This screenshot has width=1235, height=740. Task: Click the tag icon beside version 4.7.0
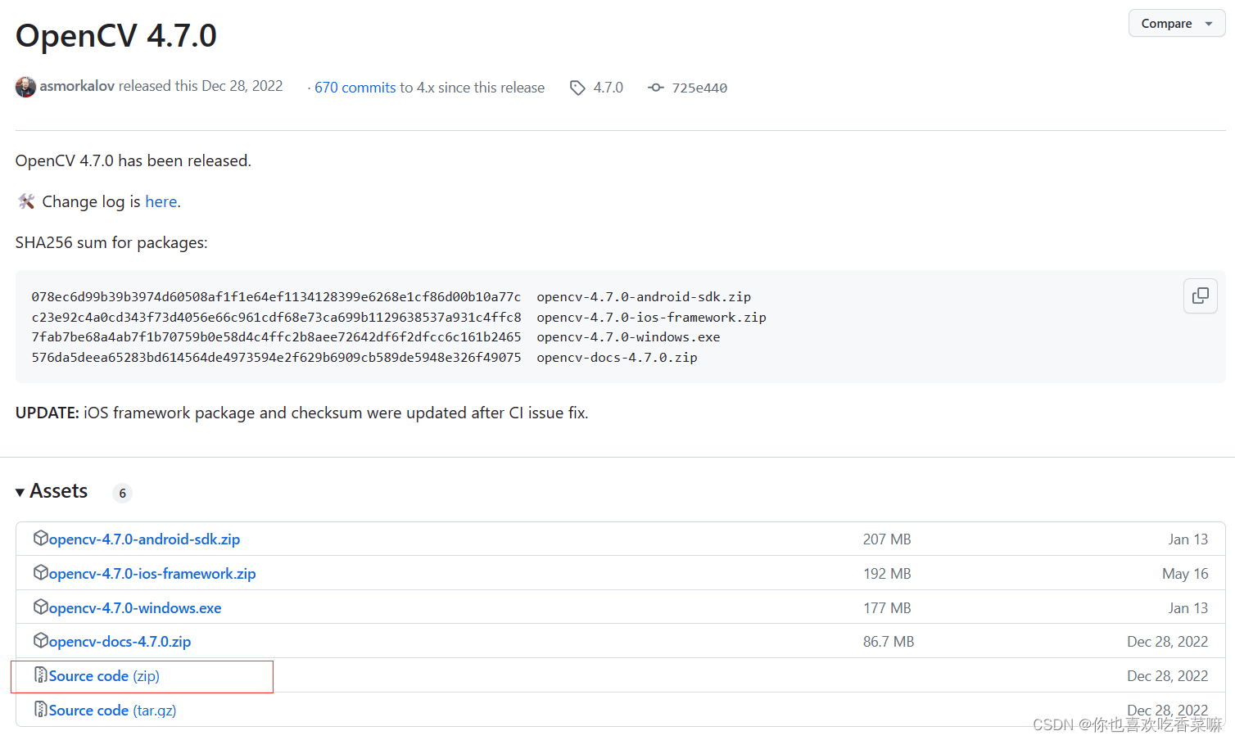577,88
